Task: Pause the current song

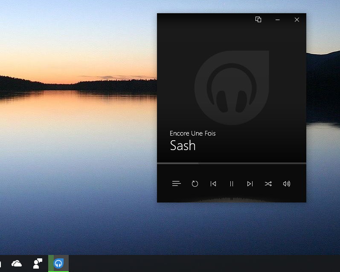Action: pyautogui.click(x=231, y=184)
